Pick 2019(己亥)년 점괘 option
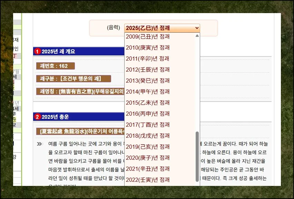 (148, 147)
